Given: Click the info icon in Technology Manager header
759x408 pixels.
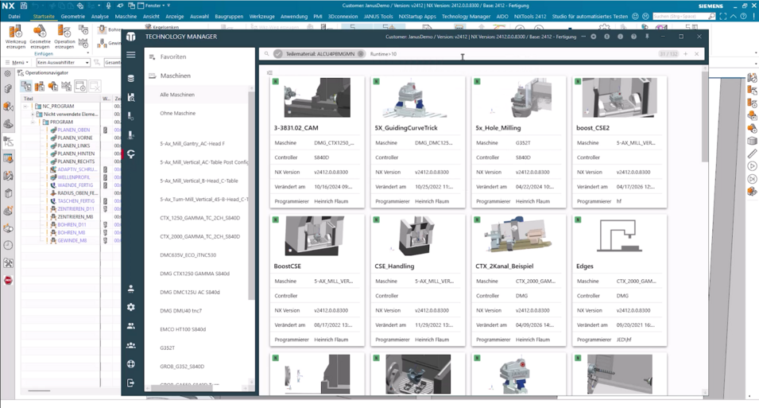Looking at the screenshot, I should (620, 37).
